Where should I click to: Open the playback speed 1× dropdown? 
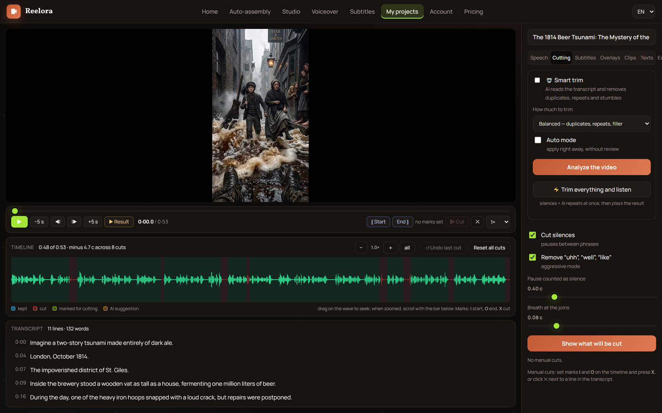(x=498, y=222)
